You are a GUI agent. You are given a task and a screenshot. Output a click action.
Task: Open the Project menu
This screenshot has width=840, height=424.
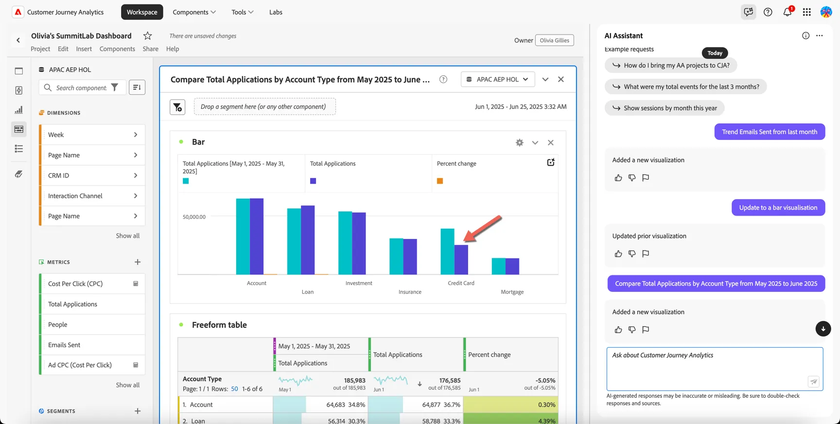(40, 49)
